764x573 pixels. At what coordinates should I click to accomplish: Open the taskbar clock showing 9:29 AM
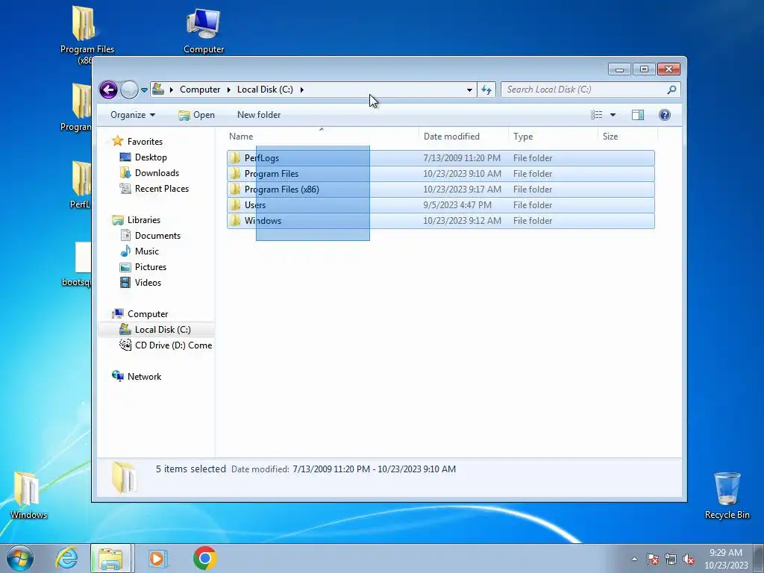click(x=726, y=558)
